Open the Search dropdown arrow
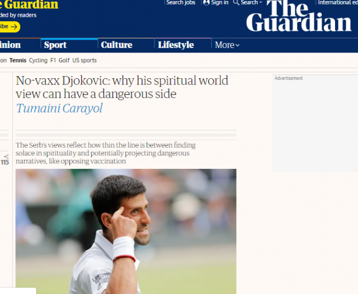 pyautogui.click(x=261, y=2)
